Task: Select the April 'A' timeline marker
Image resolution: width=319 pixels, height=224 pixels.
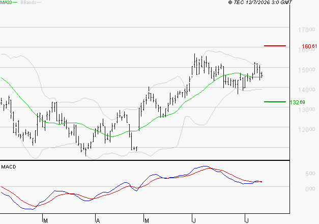Action: tap(98, 220)
